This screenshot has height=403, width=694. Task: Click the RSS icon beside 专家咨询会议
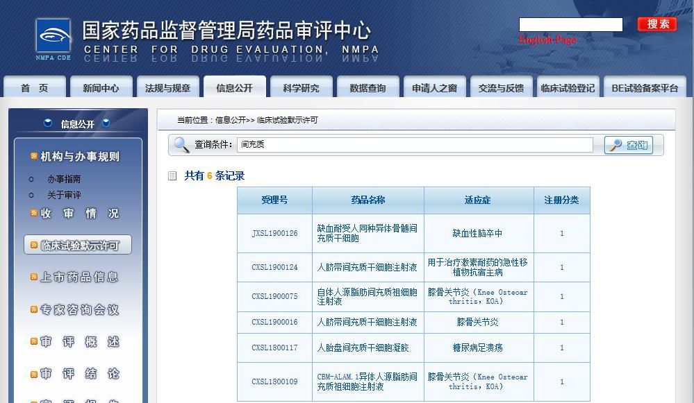33,309
